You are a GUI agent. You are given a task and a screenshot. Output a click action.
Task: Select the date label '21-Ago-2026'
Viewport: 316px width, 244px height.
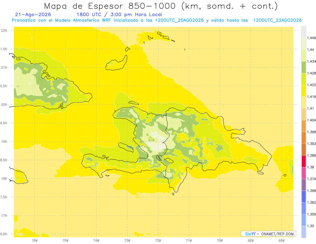click(x=33, y=14)
